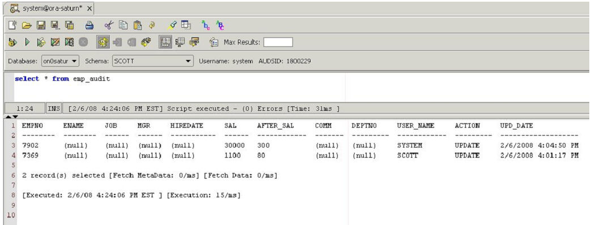The width and height of the screenshot is (591, 225).
Task: Click the table grid toolbar icon
Action: pos(186,25)
